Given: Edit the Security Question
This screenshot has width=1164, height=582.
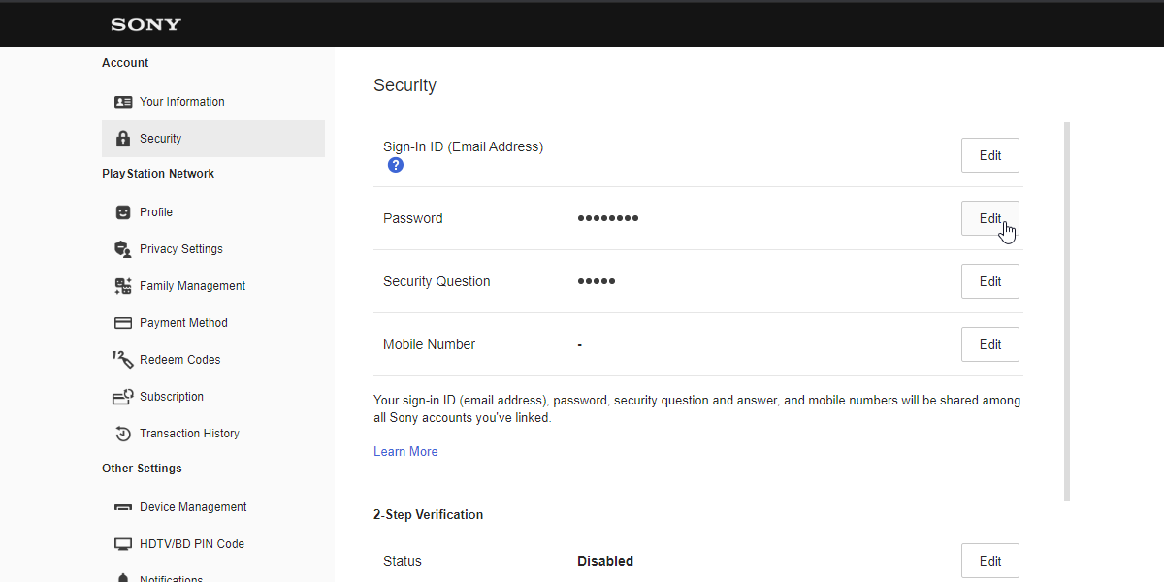Looking at the screenshot, I should pos(989,281).
